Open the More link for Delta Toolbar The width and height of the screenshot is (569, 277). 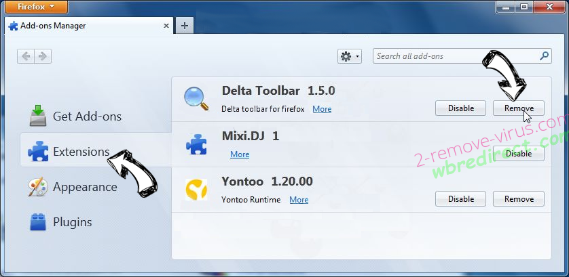tap(322, 109)
